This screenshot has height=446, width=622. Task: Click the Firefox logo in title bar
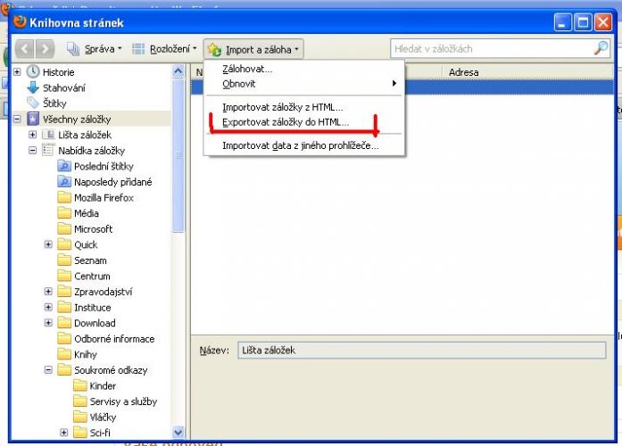click(20, 21)
